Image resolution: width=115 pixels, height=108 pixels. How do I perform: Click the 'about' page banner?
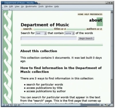tap(96, 22)
